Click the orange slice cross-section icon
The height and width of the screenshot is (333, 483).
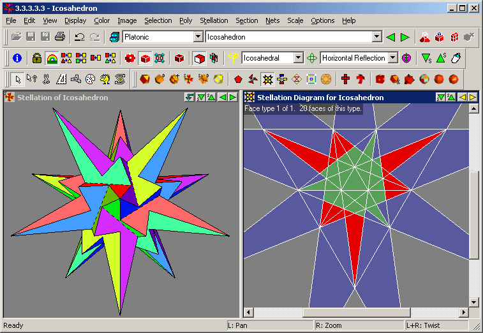326,79
